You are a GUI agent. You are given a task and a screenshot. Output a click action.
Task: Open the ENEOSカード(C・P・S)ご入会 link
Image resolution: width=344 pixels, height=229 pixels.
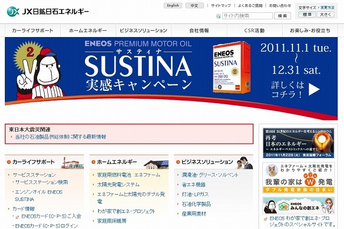pyautogui.click(x=51, y=216)
